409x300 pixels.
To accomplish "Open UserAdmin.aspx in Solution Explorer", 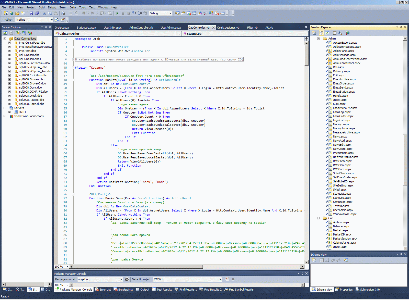I will (343, 210).
